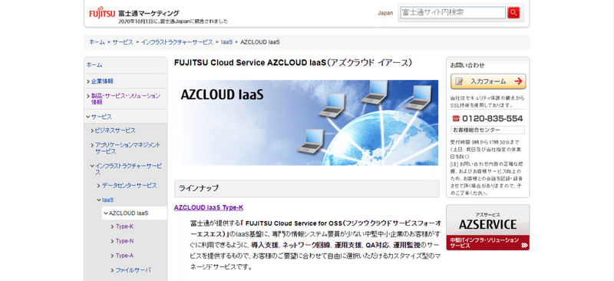
Task: Click the FUJITSU Cloud Service AZCLOUD IaaS page heading
Action: pos(293,63)
